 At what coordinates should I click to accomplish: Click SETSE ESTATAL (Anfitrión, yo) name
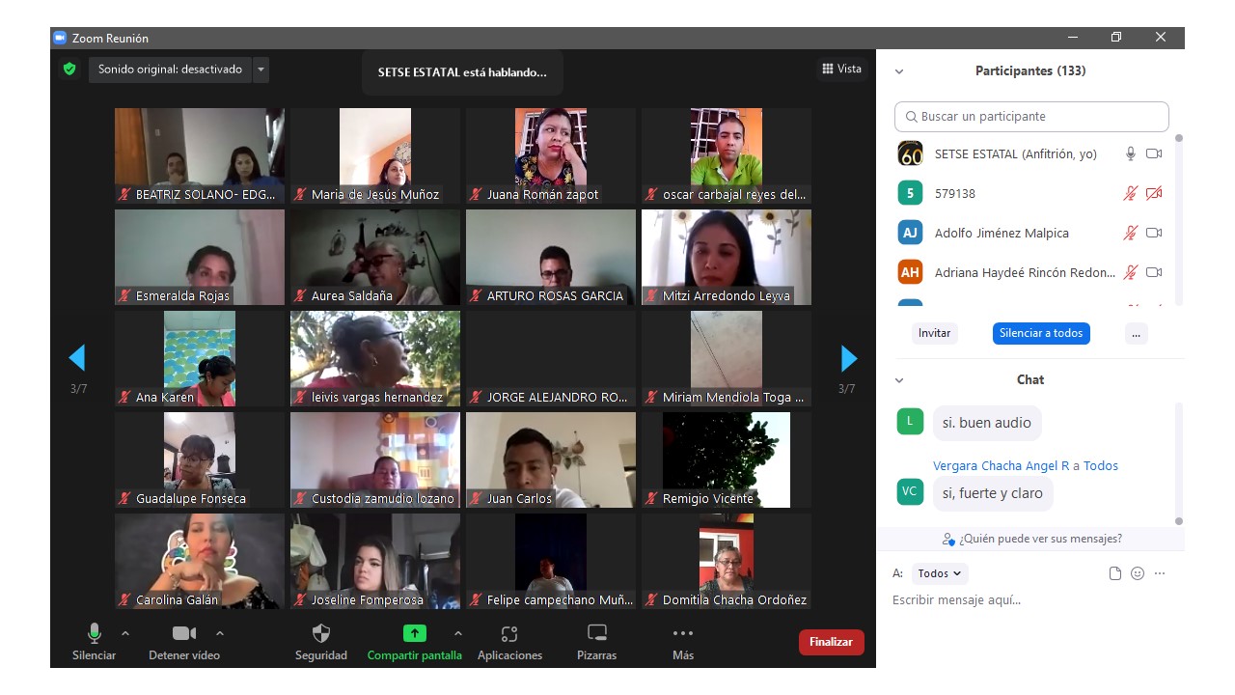point(1016,153)
